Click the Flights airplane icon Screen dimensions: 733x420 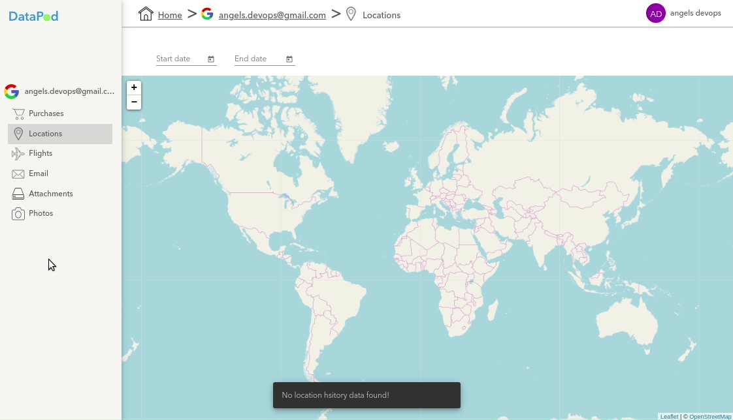coord(18,153)
